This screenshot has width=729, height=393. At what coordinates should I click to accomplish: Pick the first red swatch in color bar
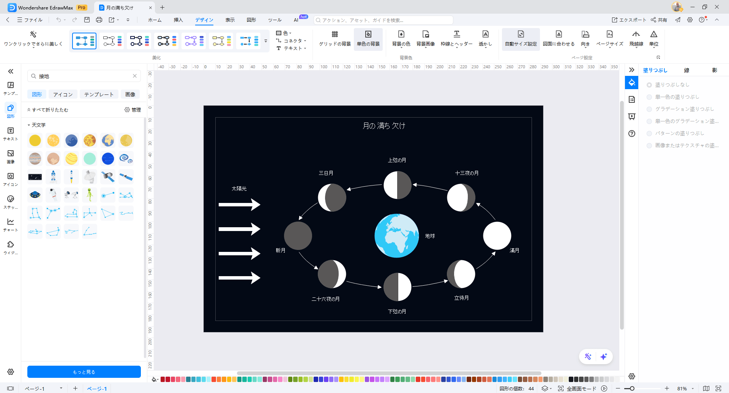tap(163, 379)
